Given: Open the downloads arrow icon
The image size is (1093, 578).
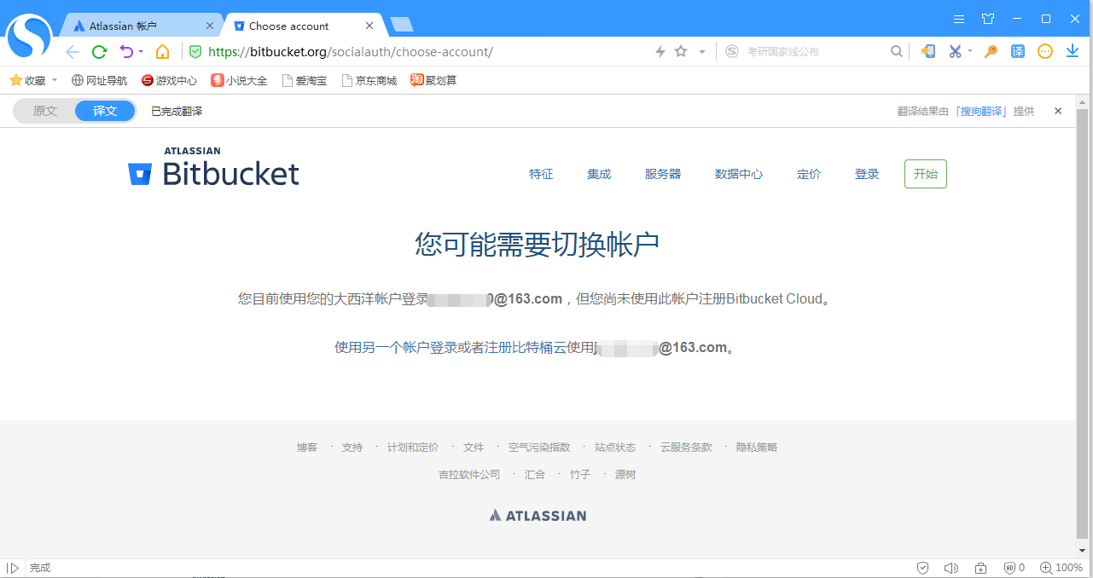Looking at the screenshot, I should 1073,51.
